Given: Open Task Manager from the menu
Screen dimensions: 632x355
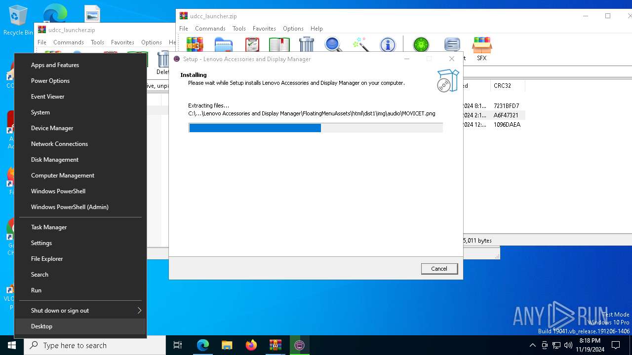Looking at the screenshot, I should pyautogui.click(x=80, y=227).
